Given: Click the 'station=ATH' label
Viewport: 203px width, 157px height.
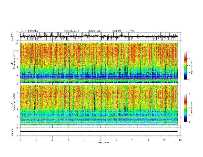Looking at the screenshot, I should [95, 31].
